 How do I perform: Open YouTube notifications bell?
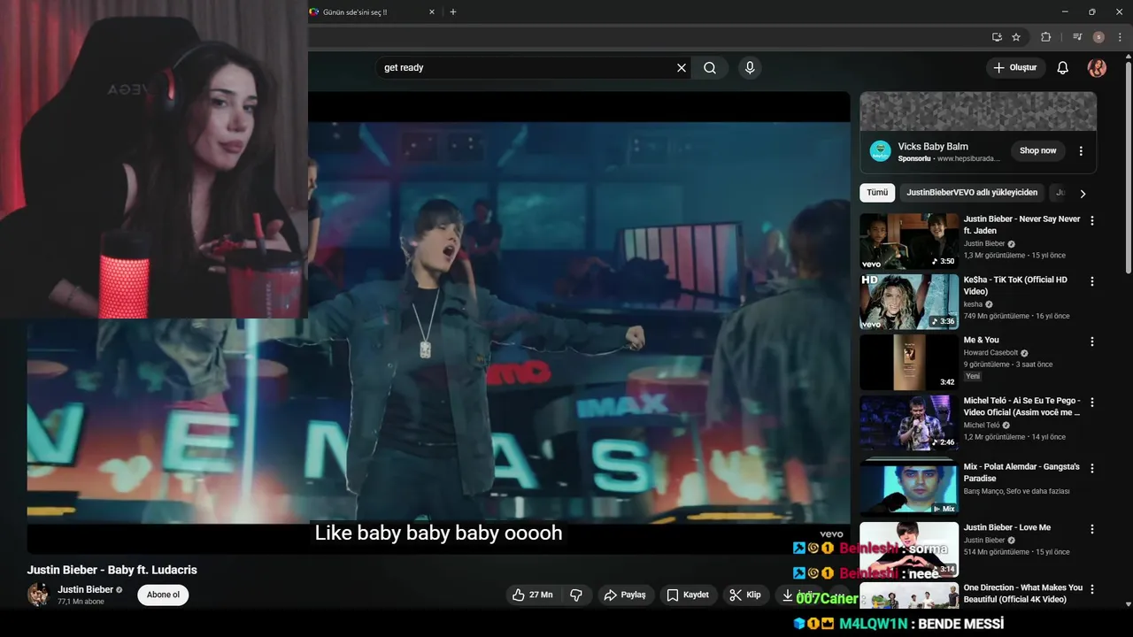coord(1063,67)
